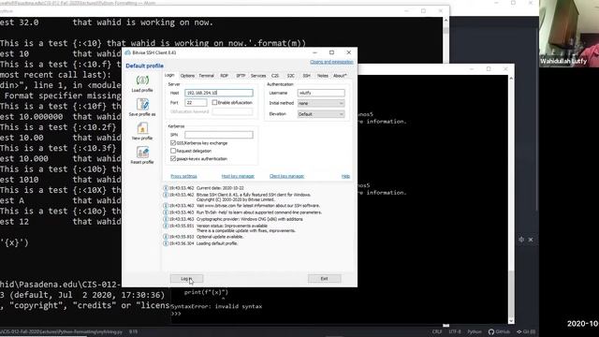599x337 pixels.
Task: Click the info icon beside Version status entry
Action: click(166, 226)
